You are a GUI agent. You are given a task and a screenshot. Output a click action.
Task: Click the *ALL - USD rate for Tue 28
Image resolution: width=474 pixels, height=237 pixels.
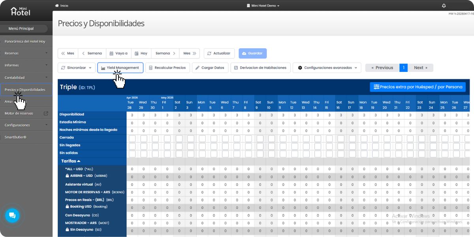[132, 169]
